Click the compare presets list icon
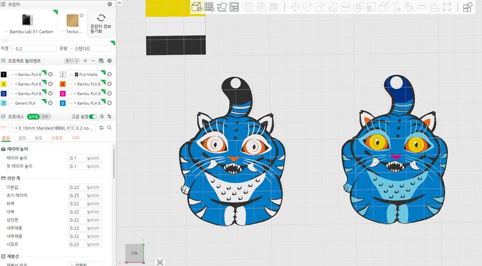The width and height of the screenshot is (482, 266). point(101,117)
